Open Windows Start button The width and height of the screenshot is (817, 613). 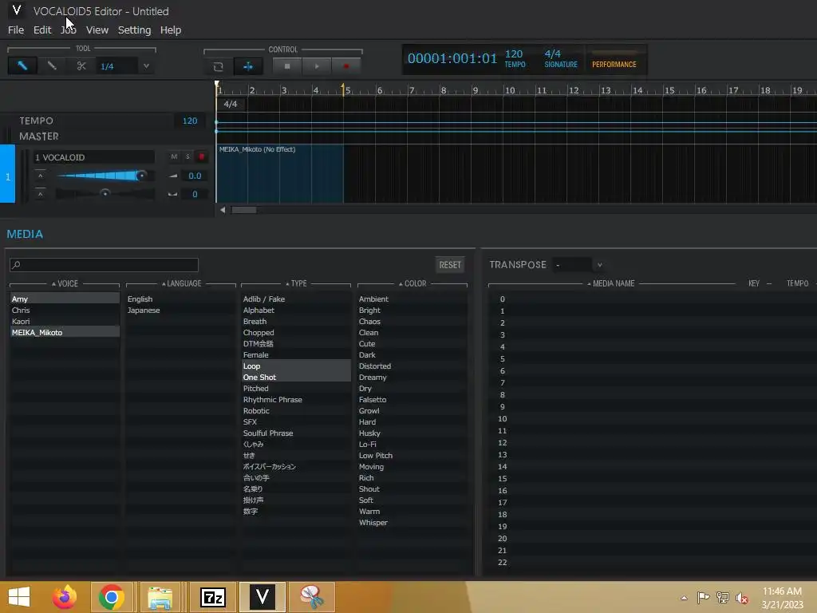19,597
